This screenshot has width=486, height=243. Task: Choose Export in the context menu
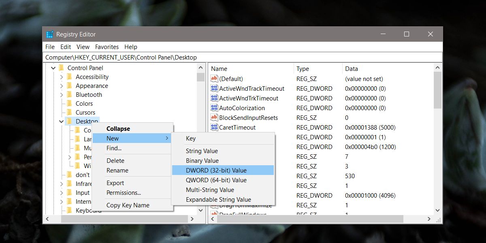coord(132,183)
